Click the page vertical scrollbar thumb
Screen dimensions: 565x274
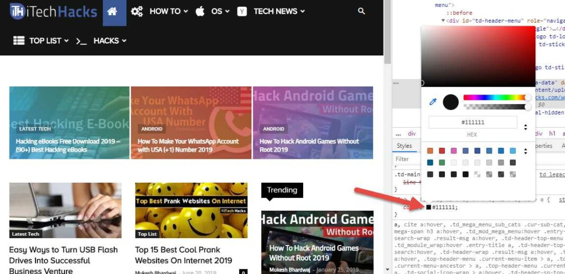click(x=387, y=32)
